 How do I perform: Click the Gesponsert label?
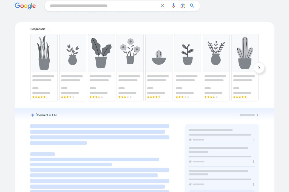tap(38, 29)
